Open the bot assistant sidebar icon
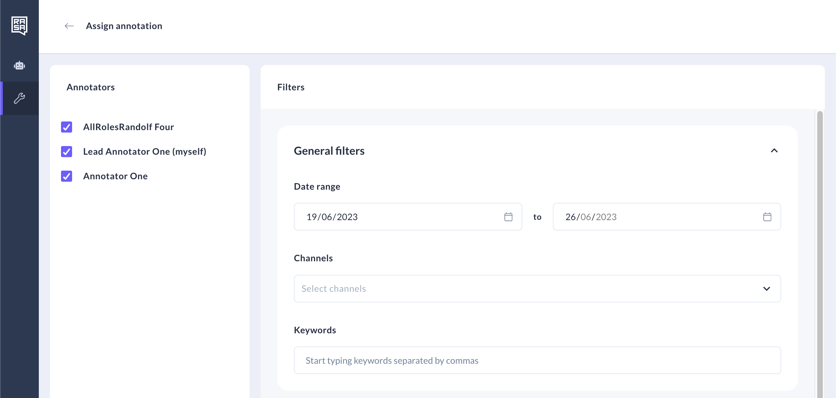Screen dimensions: 836x398 19,65
